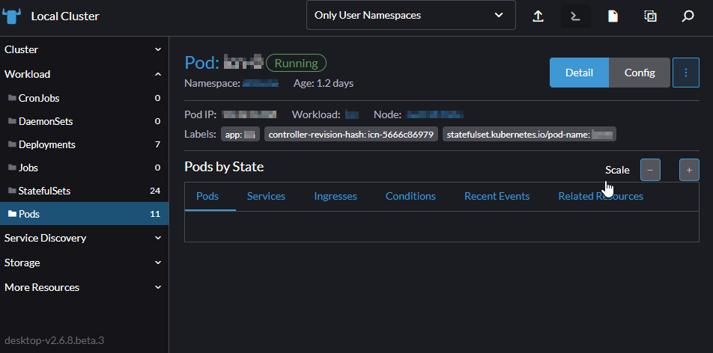Decrease scale with the minus button

pyautogui.click(x=650, y=170)
